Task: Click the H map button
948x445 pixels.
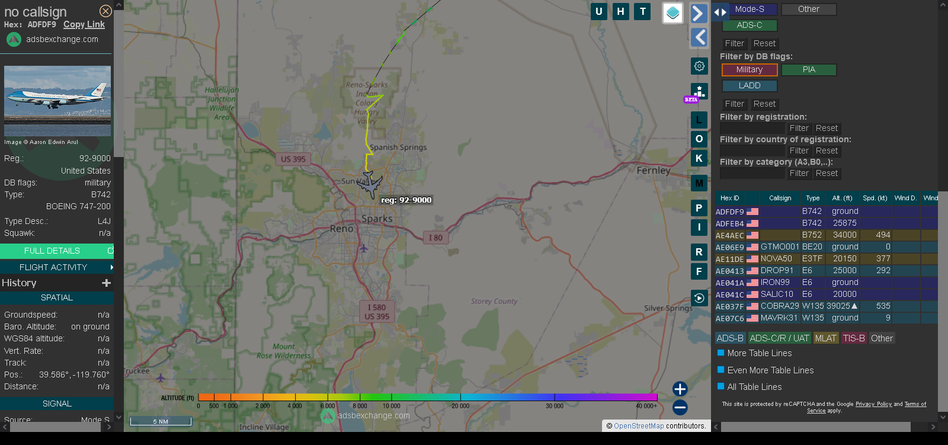Action: click(621, 11)
